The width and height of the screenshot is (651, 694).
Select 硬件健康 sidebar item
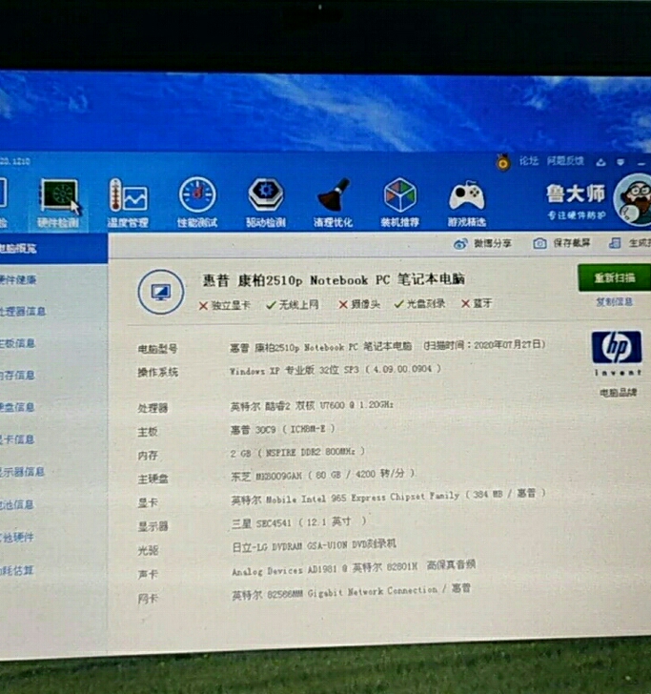coord(18,279)
